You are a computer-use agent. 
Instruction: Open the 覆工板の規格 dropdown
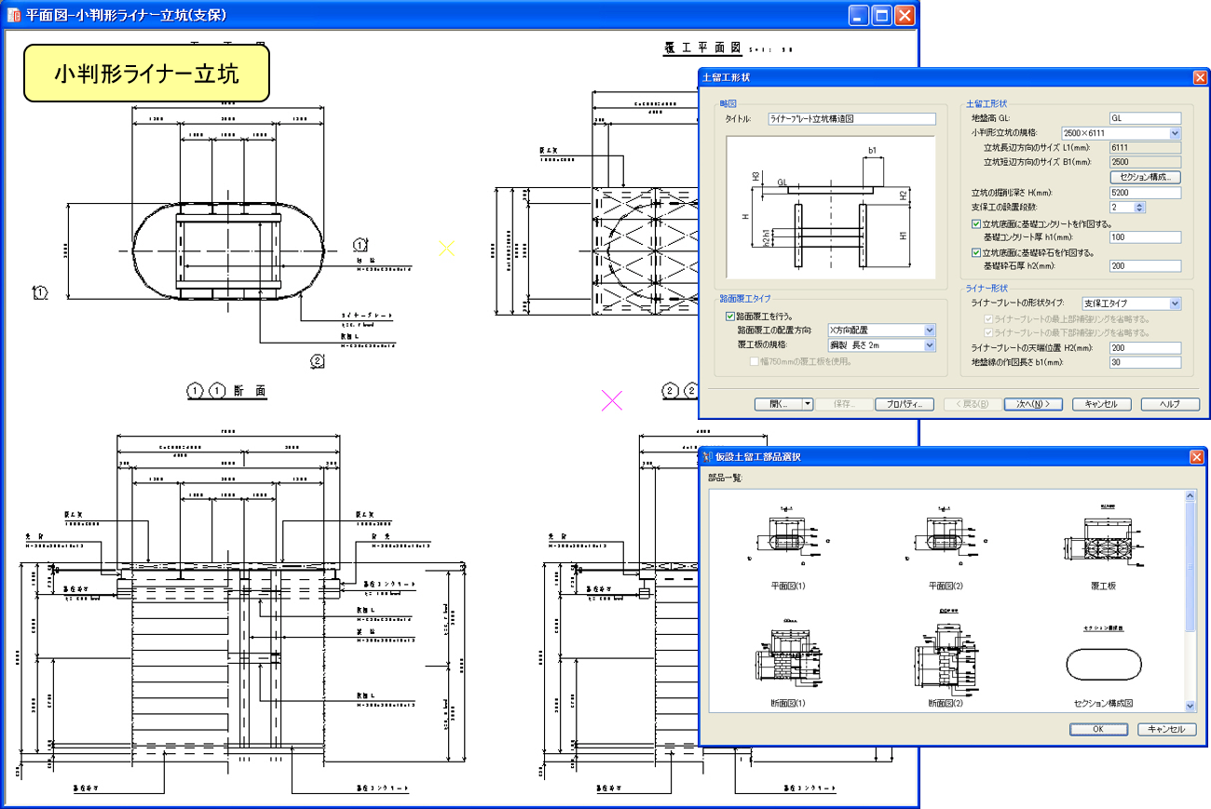pos(929,345)
